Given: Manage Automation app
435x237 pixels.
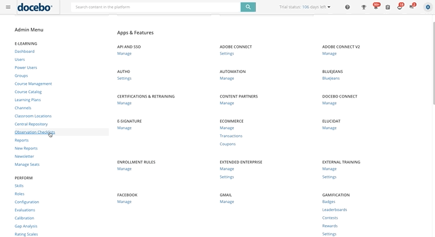Looking at the screenshot, I should [227, 78].
